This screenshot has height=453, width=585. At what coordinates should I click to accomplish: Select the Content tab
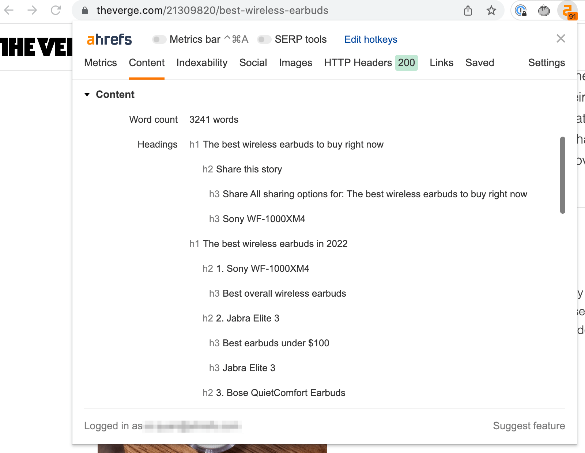click(147, 63)
